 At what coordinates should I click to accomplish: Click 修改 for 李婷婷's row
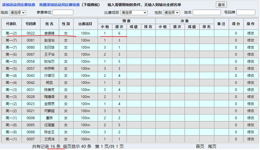point(251,33)
